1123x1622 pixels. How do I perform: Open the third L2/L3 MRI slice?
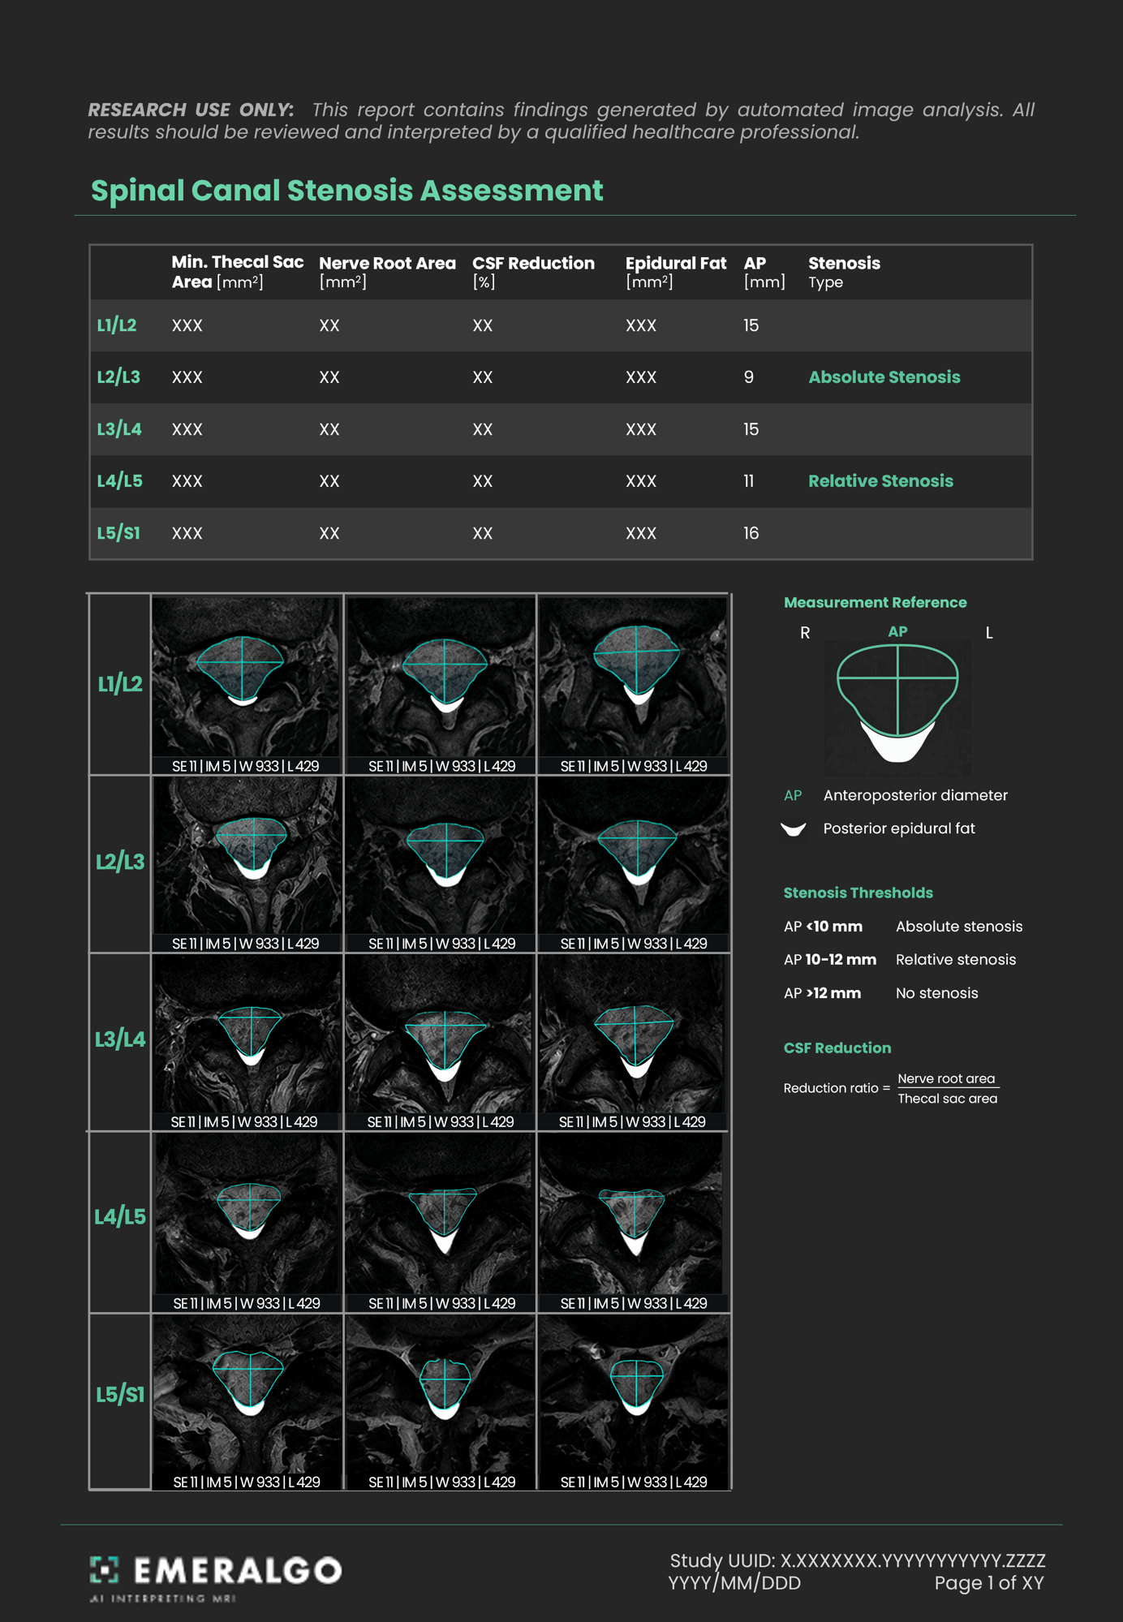tap(633, 864)
